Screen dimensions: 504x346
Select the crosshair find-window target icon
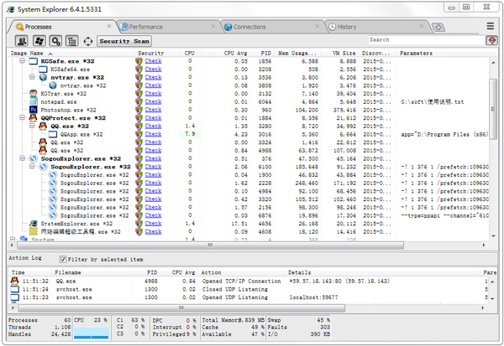(88, 40)
